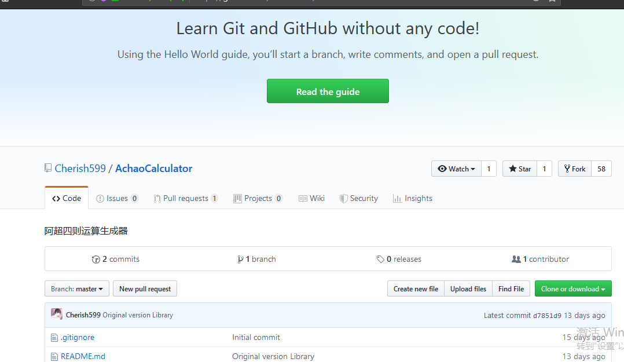The width and height of the screenshot is (624, 362).
Task: Open the Clone or download dropdown
Action: (573, 288)
